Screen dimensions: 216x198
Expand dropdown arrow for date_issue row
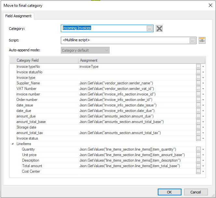203,105
